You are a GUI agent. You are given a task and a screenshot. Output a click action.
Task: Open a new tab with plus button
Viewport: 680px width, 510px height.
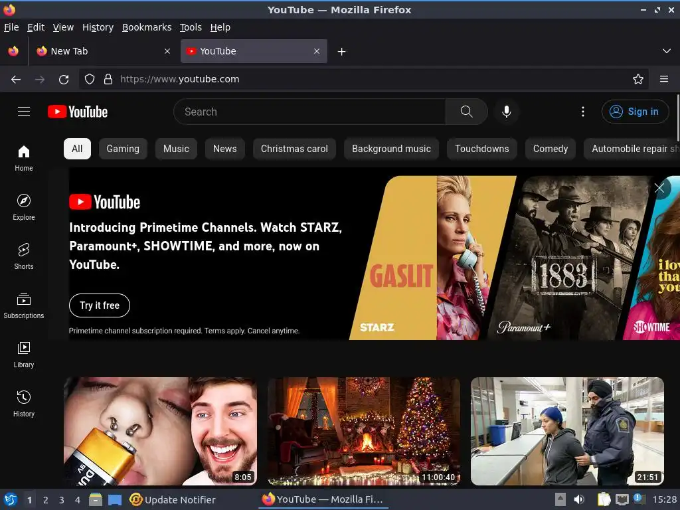(342, 52)
